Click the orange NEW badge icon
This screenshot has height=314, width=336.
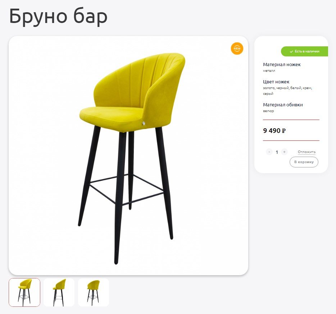click(x=237, y=49)
